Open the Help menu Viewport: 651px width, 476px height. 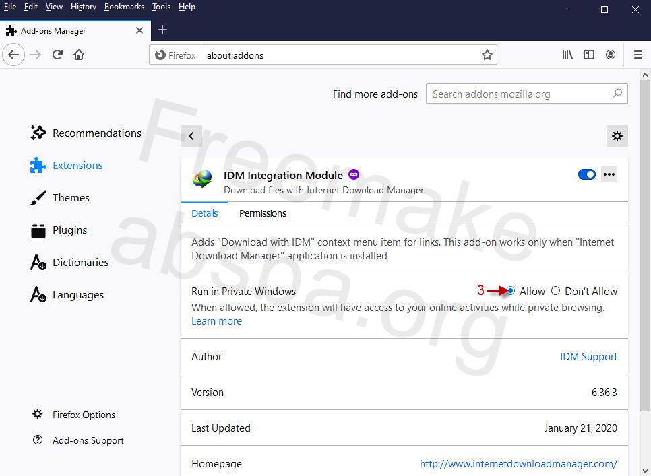pos(187,7)
